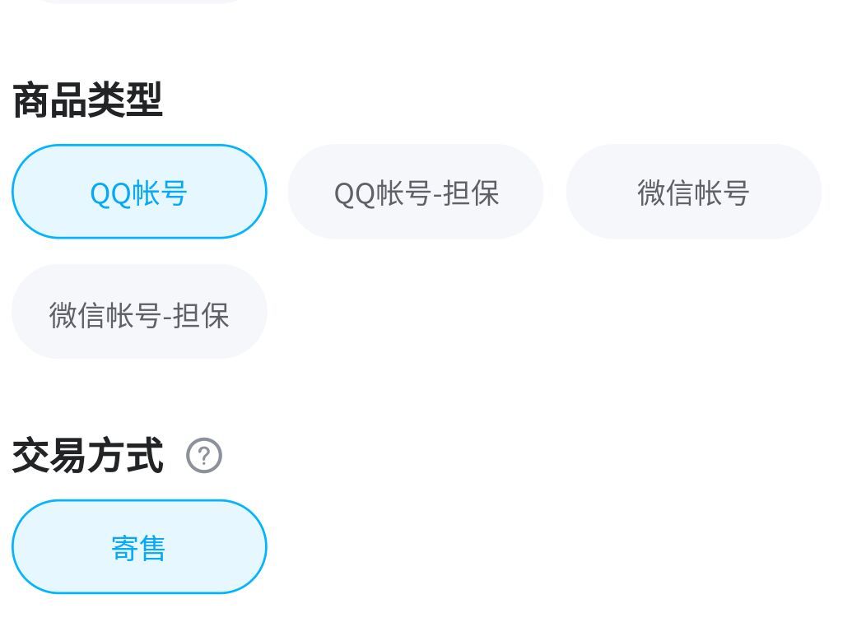Select the QQ帐号 product type
Viewport: 852px width, 636px height.
click(x=139, y=192)
